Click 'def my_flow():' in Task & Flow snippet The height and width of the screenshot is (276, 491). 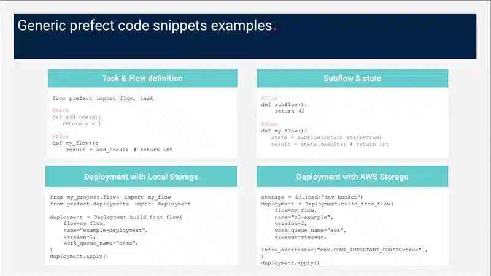(75, 143)
